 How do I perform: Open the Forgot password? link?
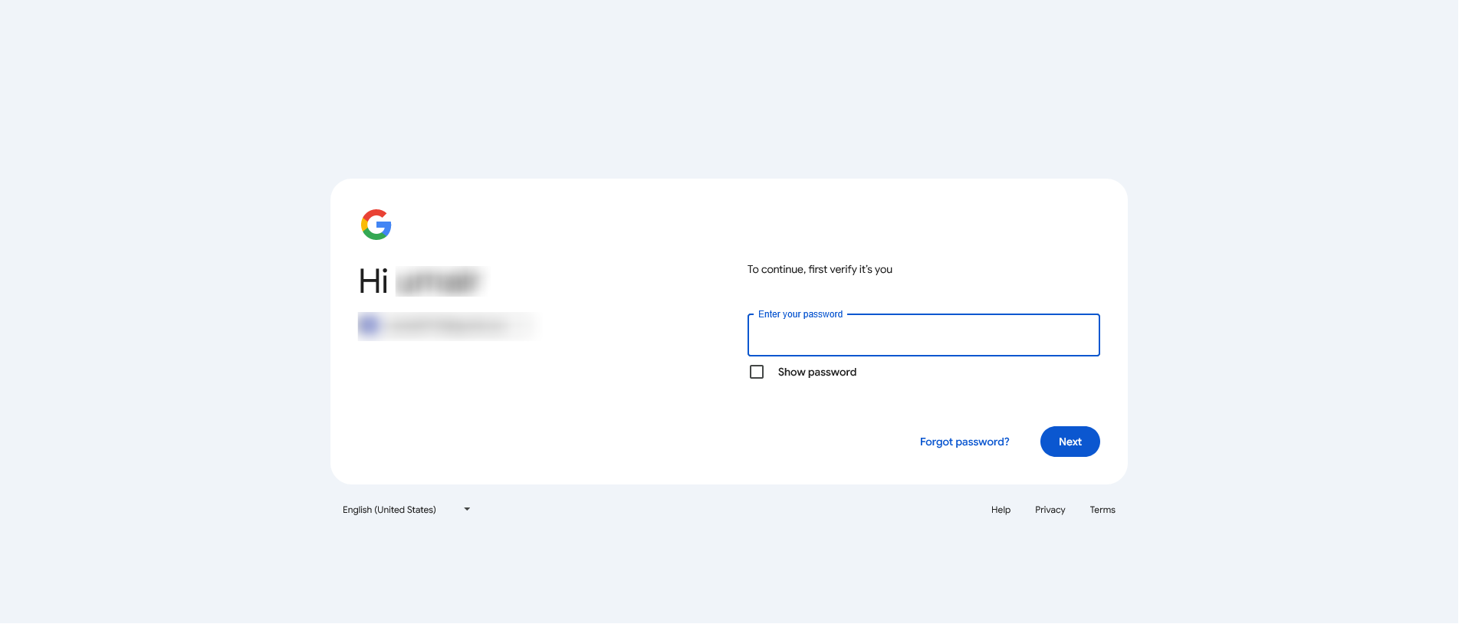click(964, 442)
